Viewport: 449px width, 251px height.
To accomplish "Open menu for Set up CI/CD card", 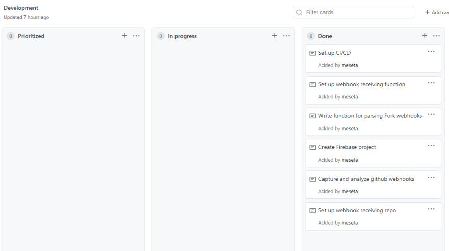I will (431, 51).
